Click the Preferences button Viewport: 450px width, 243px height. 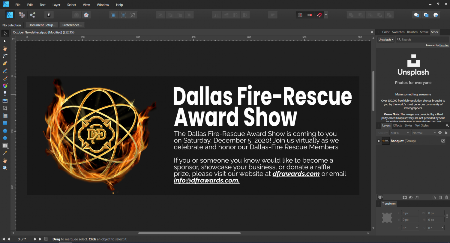72,25
